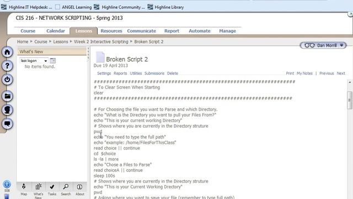353x199 pixels.
Task: Open the Home icon in left sidebar
Action: click(x=7, y=52)
